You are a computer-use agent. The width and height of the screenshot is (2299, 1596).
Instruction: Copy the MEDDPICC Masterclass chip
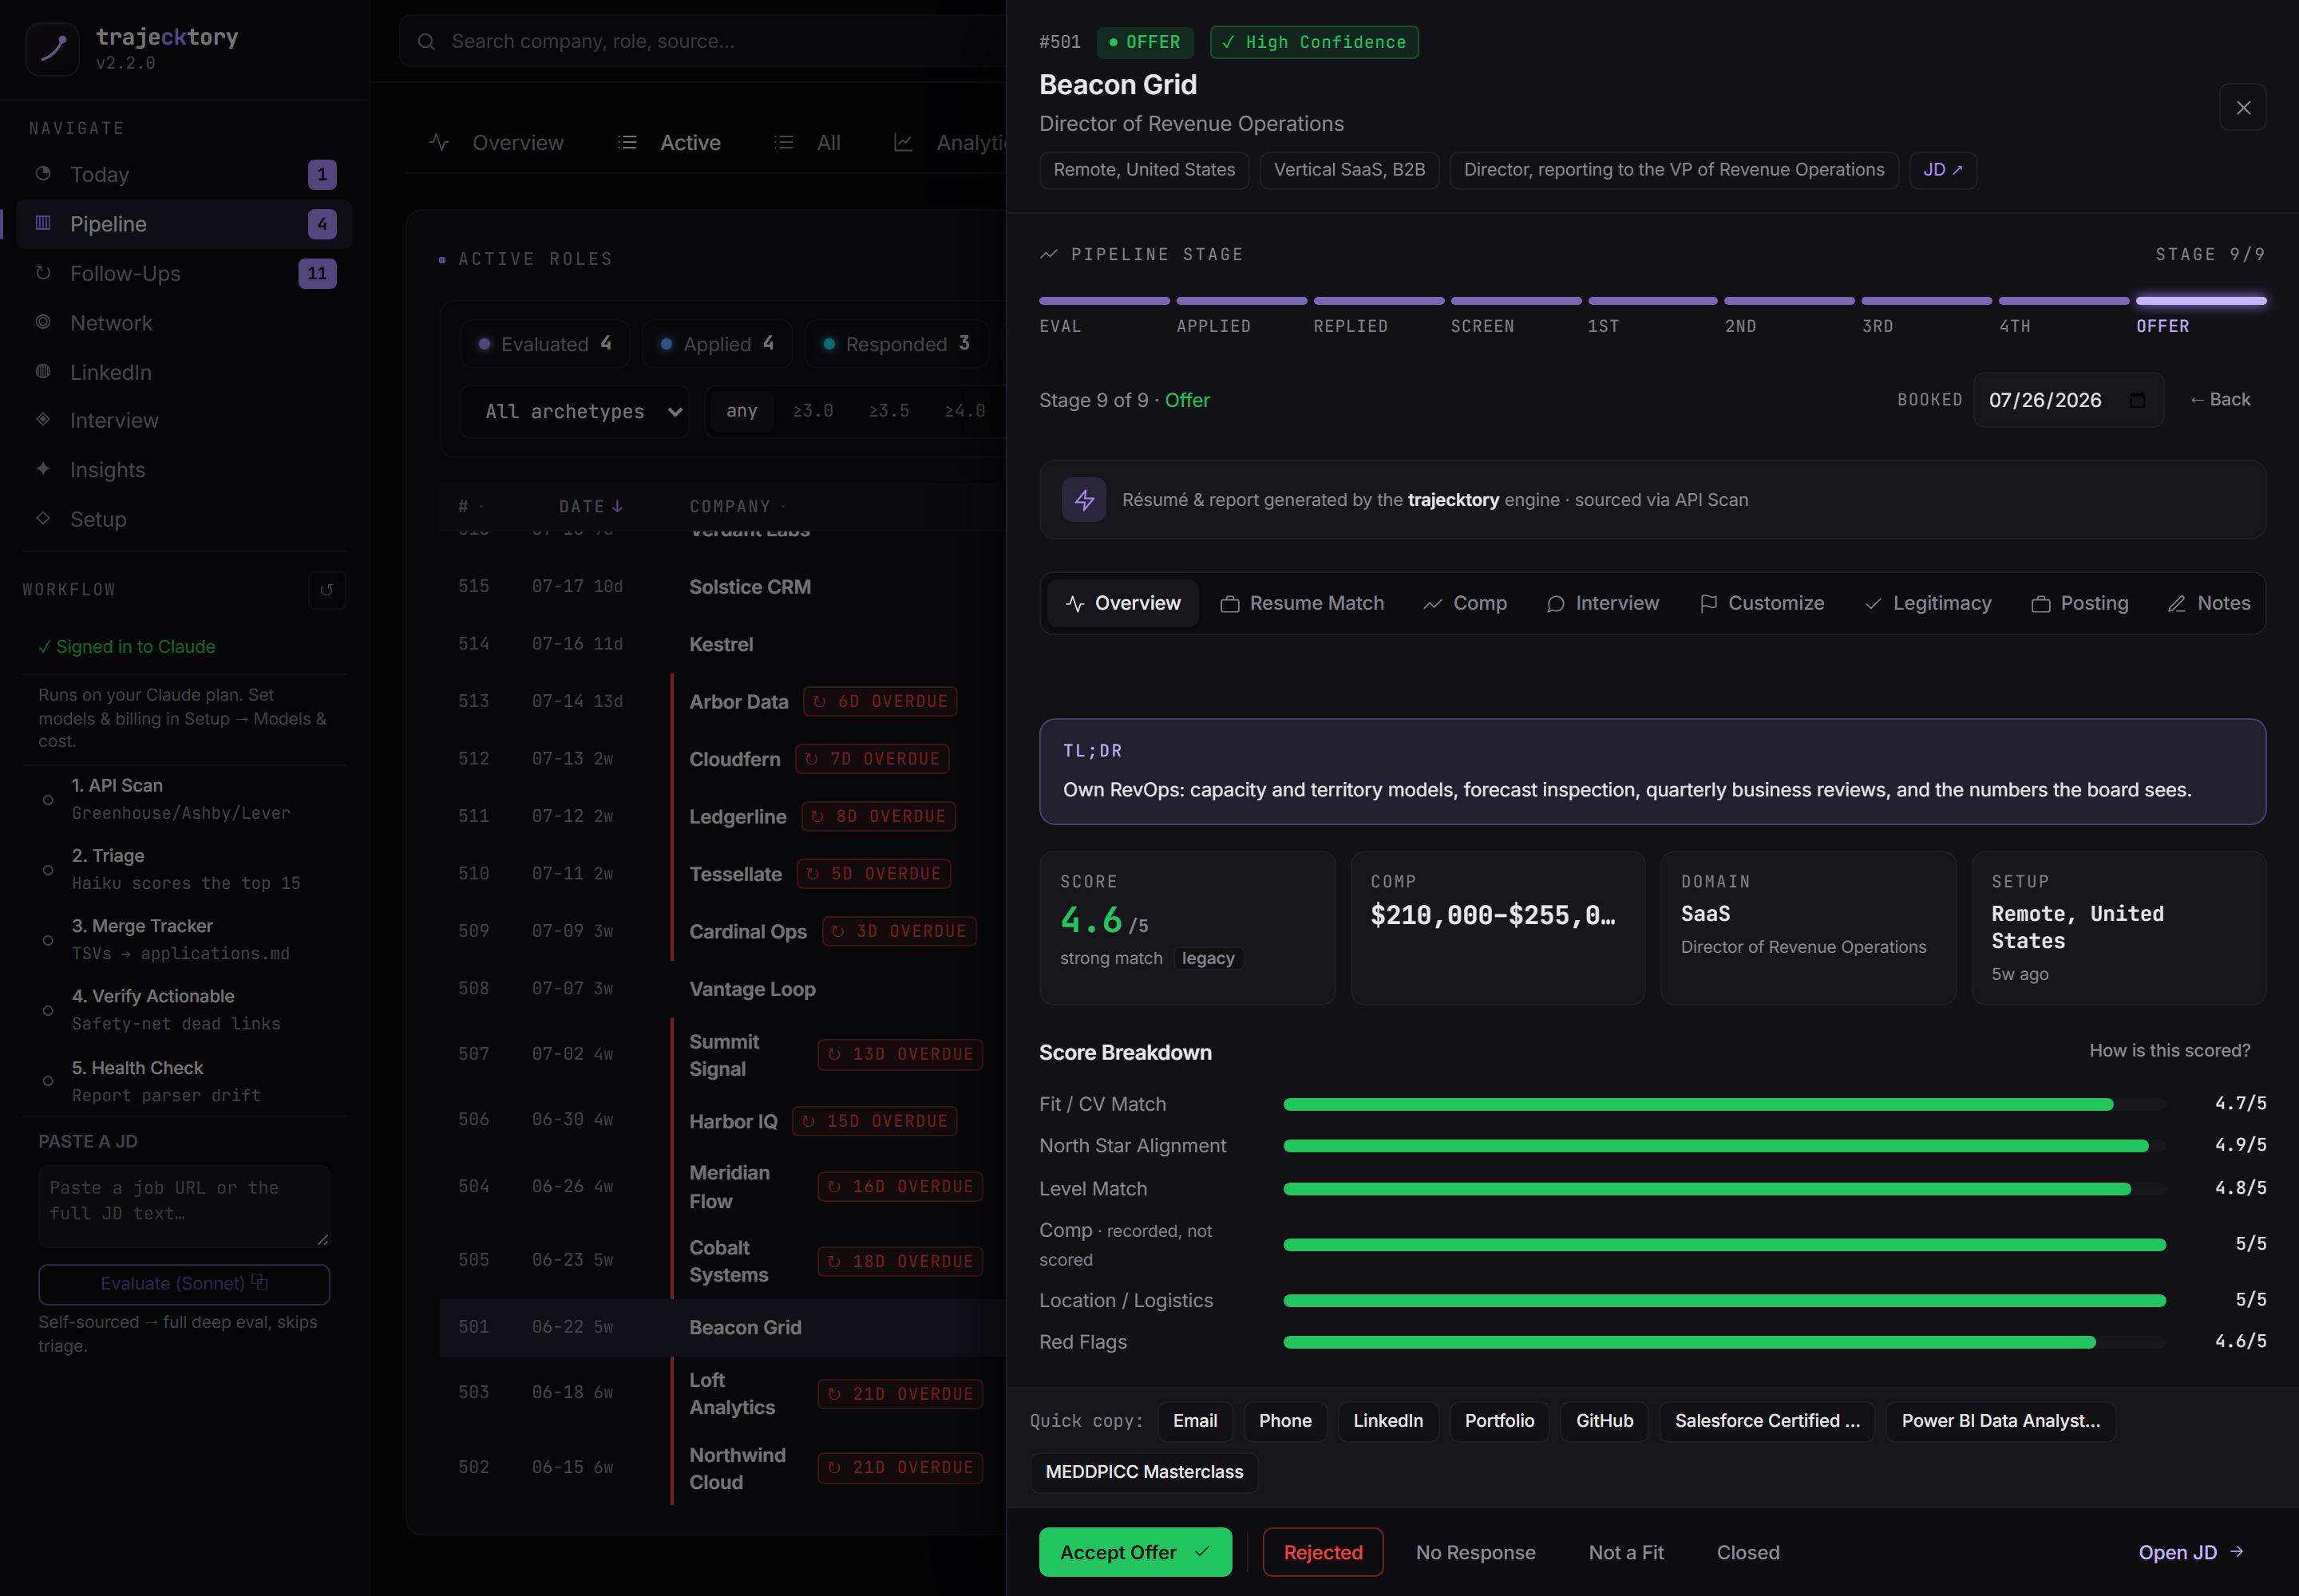pyautogui.click(x=1143, y=1472)
